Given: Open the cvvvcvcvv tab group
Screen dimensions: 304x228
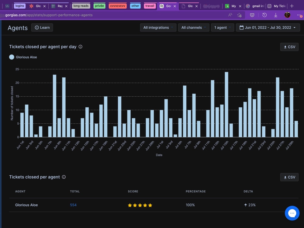Looking at the screenshot, I should (x=117, y=6).
